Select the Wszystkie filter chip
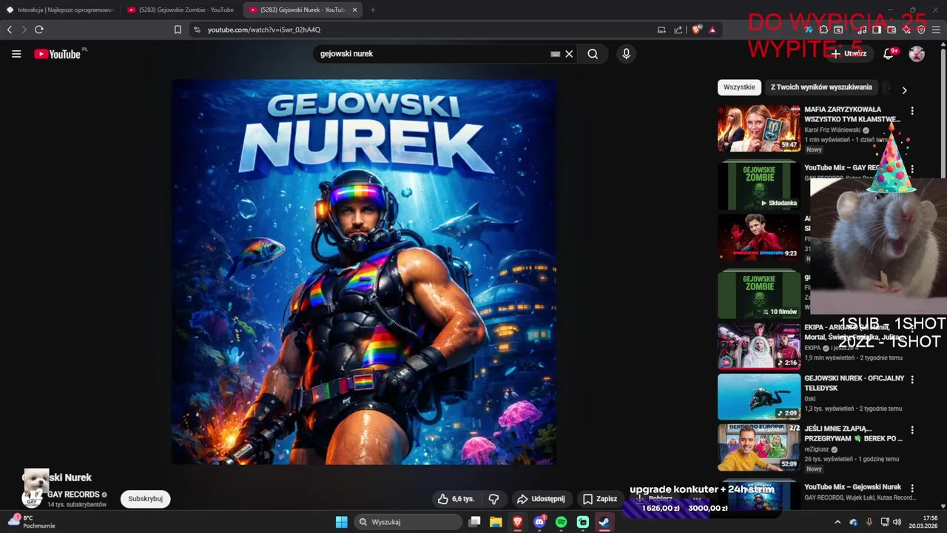The height and width of the screenshot is (533, 947). (739, 87)
